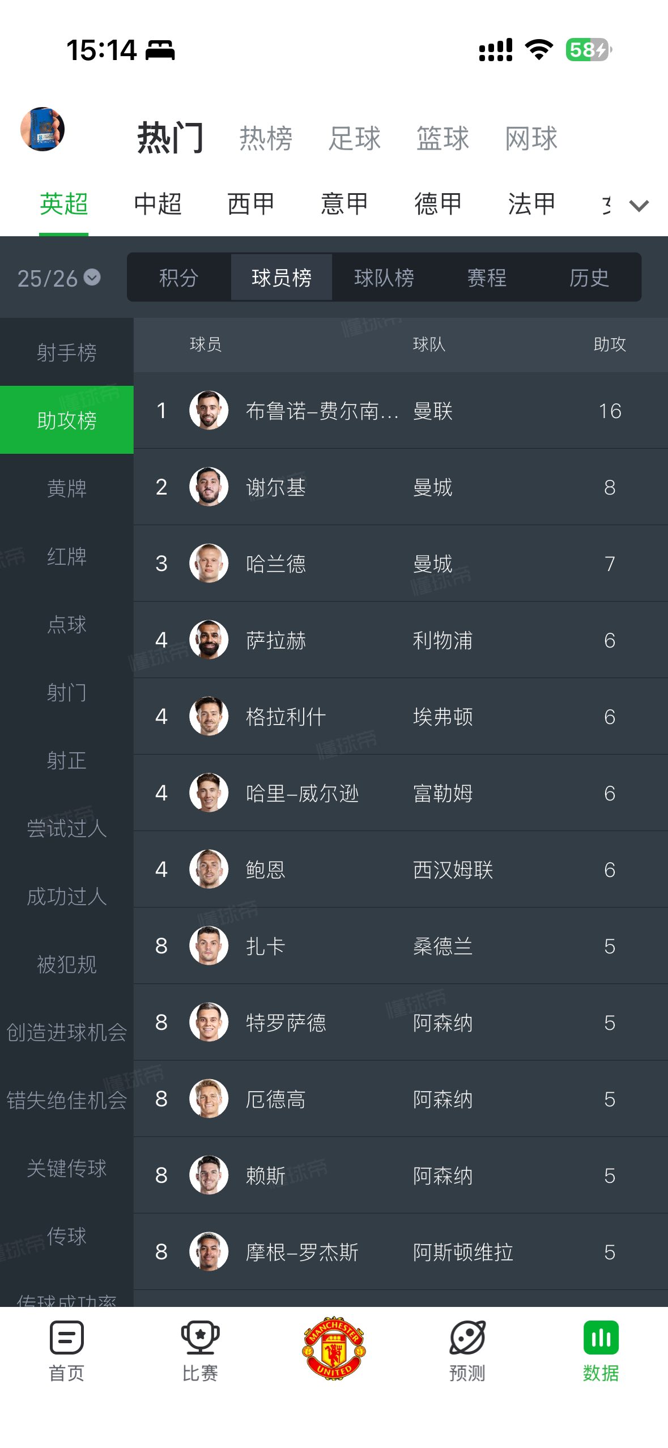The width and height of the screenshot is (668, 1448).
Task: Open the 赛程 schedule tab
Action: (487, 278)
